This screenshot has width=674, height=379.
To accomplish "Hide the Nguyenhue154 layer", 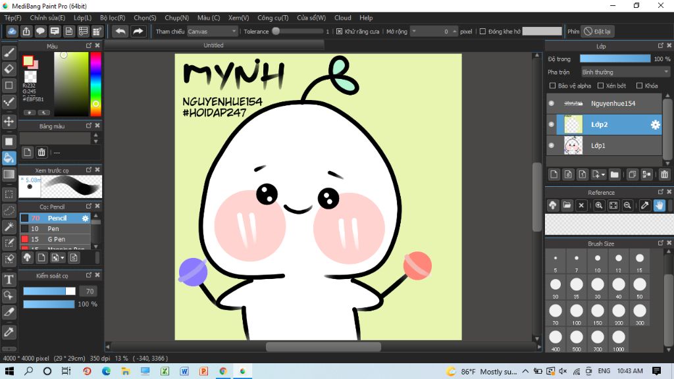I will (x=552, y=103).
